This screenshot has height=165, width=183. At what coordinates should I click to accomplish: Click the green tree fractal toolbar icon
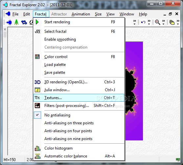pos(16,22)
